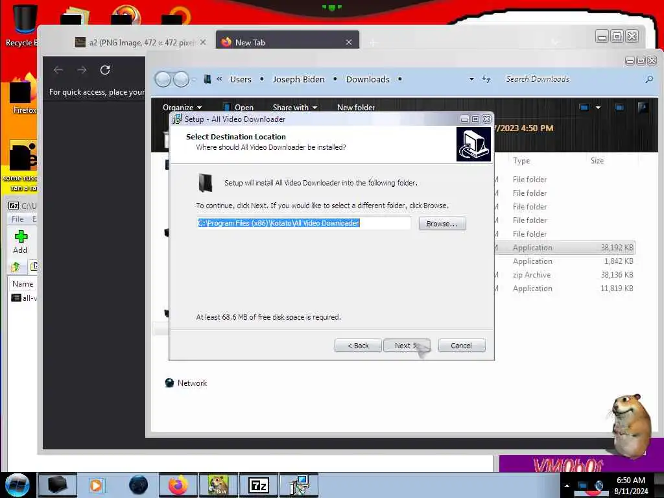This screenshot has width=664, height=498.
Task: Toggle the preview pane icon
Action: (619, 107)
